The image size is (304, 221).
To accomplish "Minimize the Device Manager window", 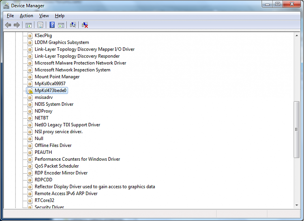I will coord(268,4).
